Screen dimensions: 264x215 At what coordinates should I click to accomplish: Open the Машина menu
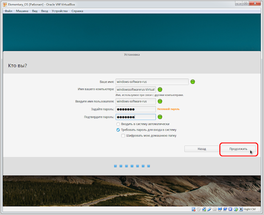click(x=22, y=11)
